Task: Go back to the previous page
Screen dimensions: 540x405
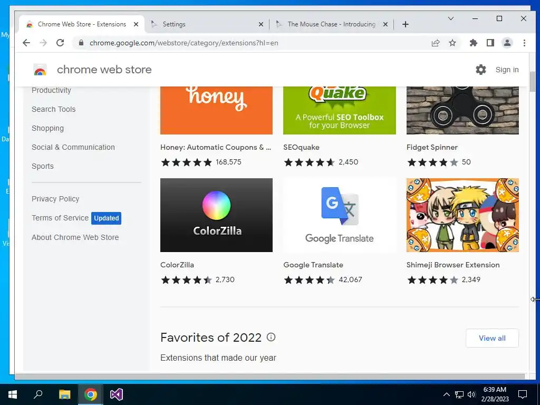Action: pos(26,43)
